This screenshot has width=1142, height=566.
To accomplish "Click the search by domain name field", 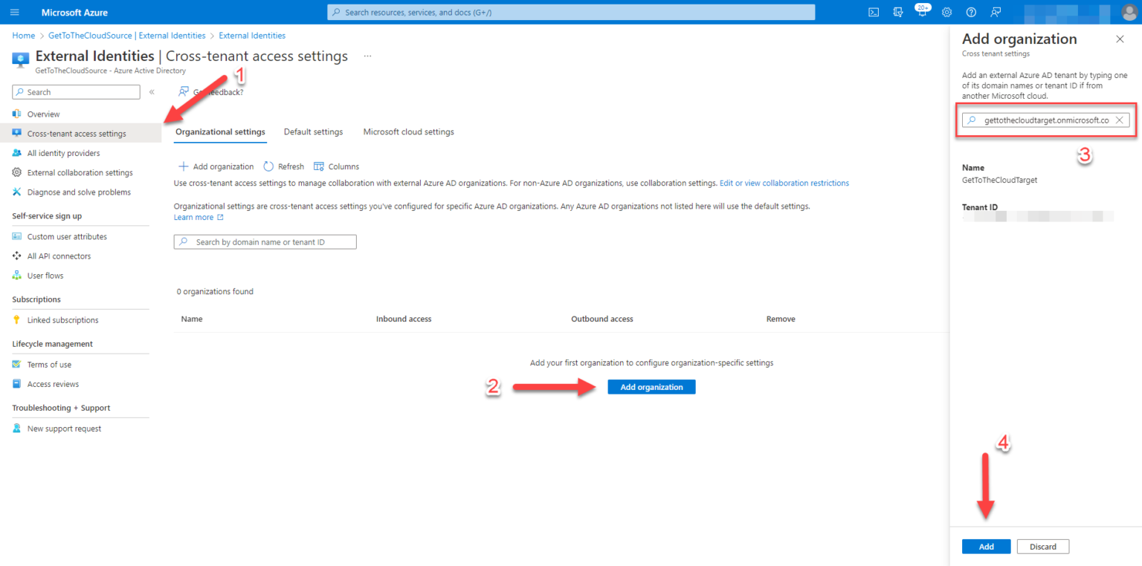I will coord(265,241).
